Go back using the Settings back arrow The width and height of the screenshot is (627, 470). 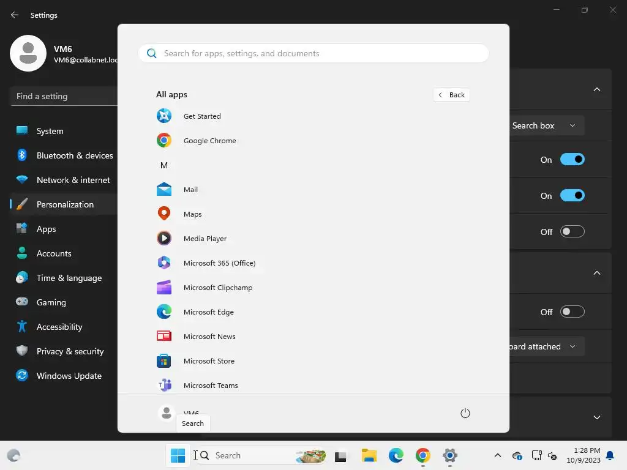tap(15, 15)
